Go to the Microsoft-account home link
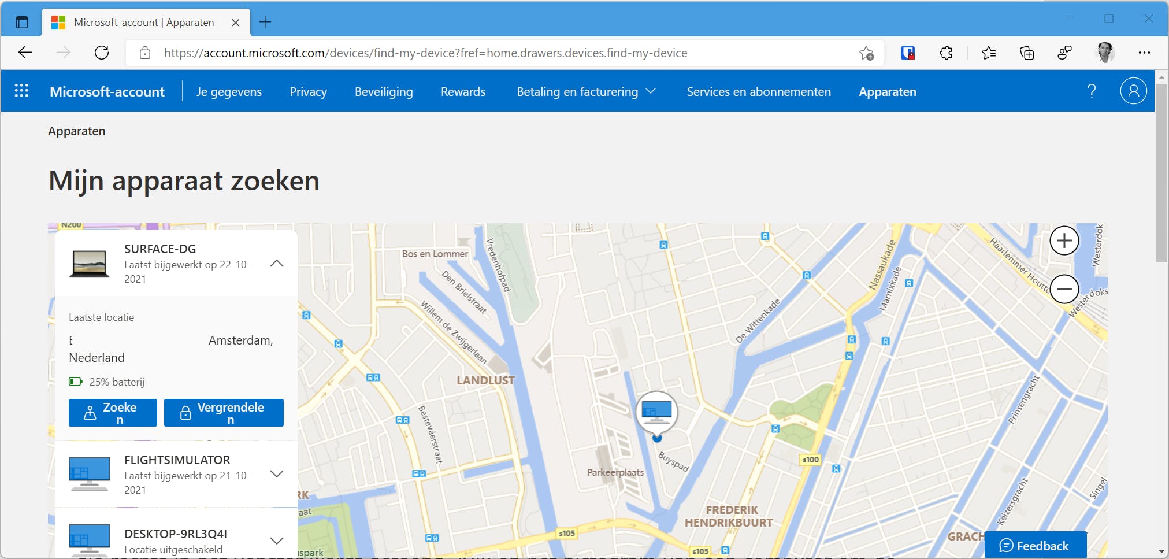The height and width of the screenshot is (559, 1169). [107, 91]
